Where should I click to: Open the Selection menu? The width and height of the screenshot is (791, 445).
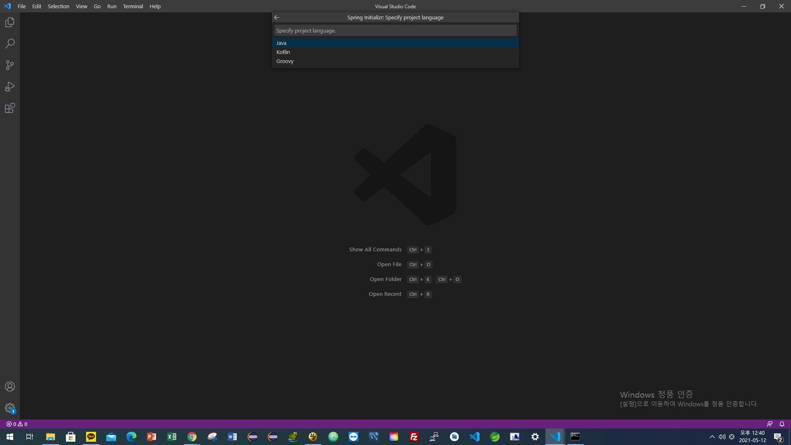click(x=58, y=6)
